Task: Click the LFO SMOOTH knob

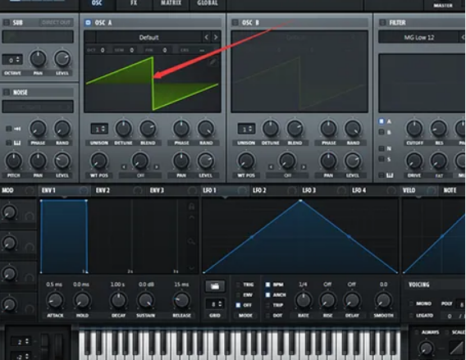Action: pyautogui.click(x=383, y=300)
